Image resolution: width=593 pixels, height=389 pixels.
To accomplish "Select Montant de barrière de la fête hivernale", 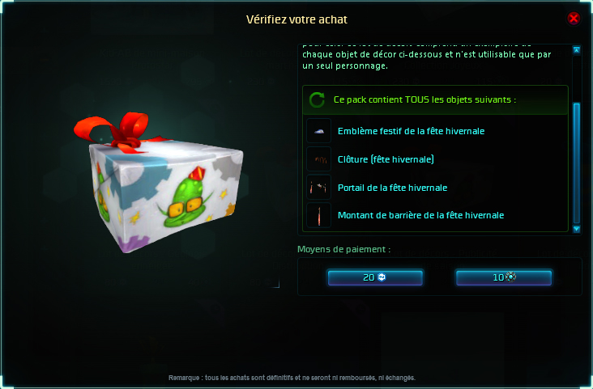I will 421,215.
